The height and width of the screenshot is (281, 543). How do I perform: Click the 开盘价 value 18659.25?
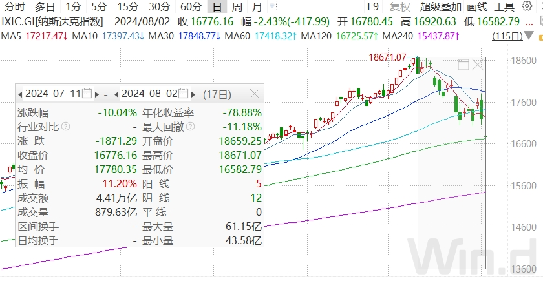(x=240, y=141)
